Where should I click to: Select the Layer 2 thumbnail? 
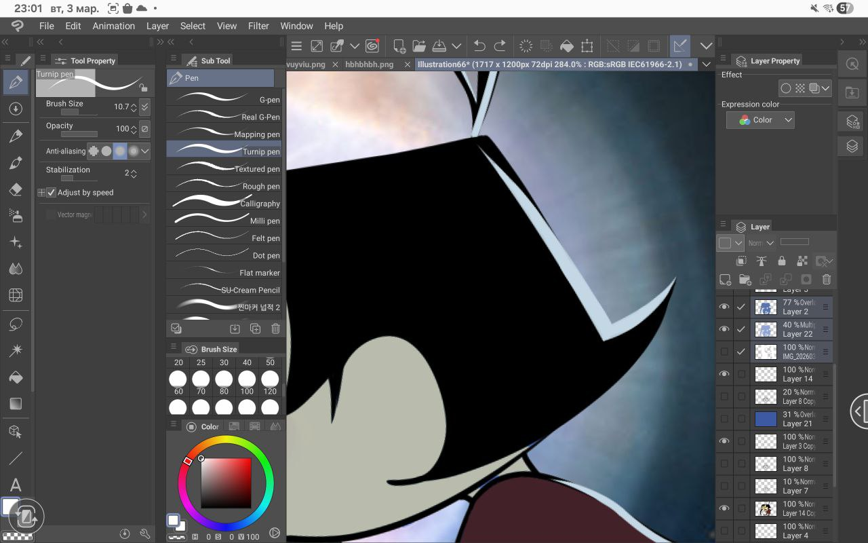(x=766, y=307)
